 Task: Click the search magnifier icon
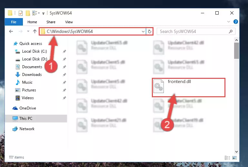click(231, 32)
